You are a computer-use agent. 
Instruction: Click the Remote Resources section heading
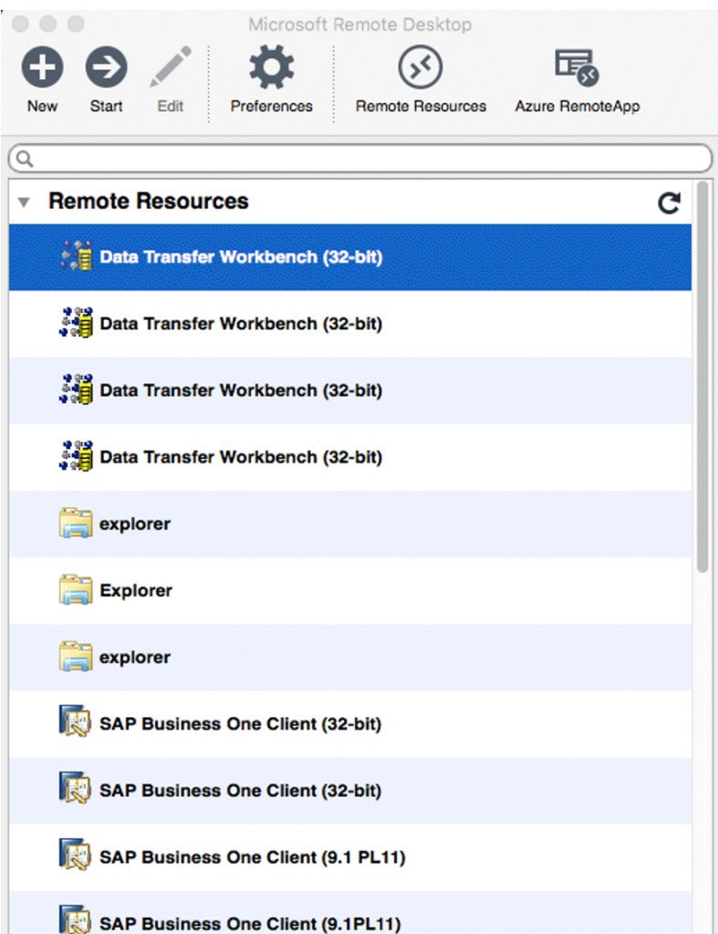pos(149,202)
